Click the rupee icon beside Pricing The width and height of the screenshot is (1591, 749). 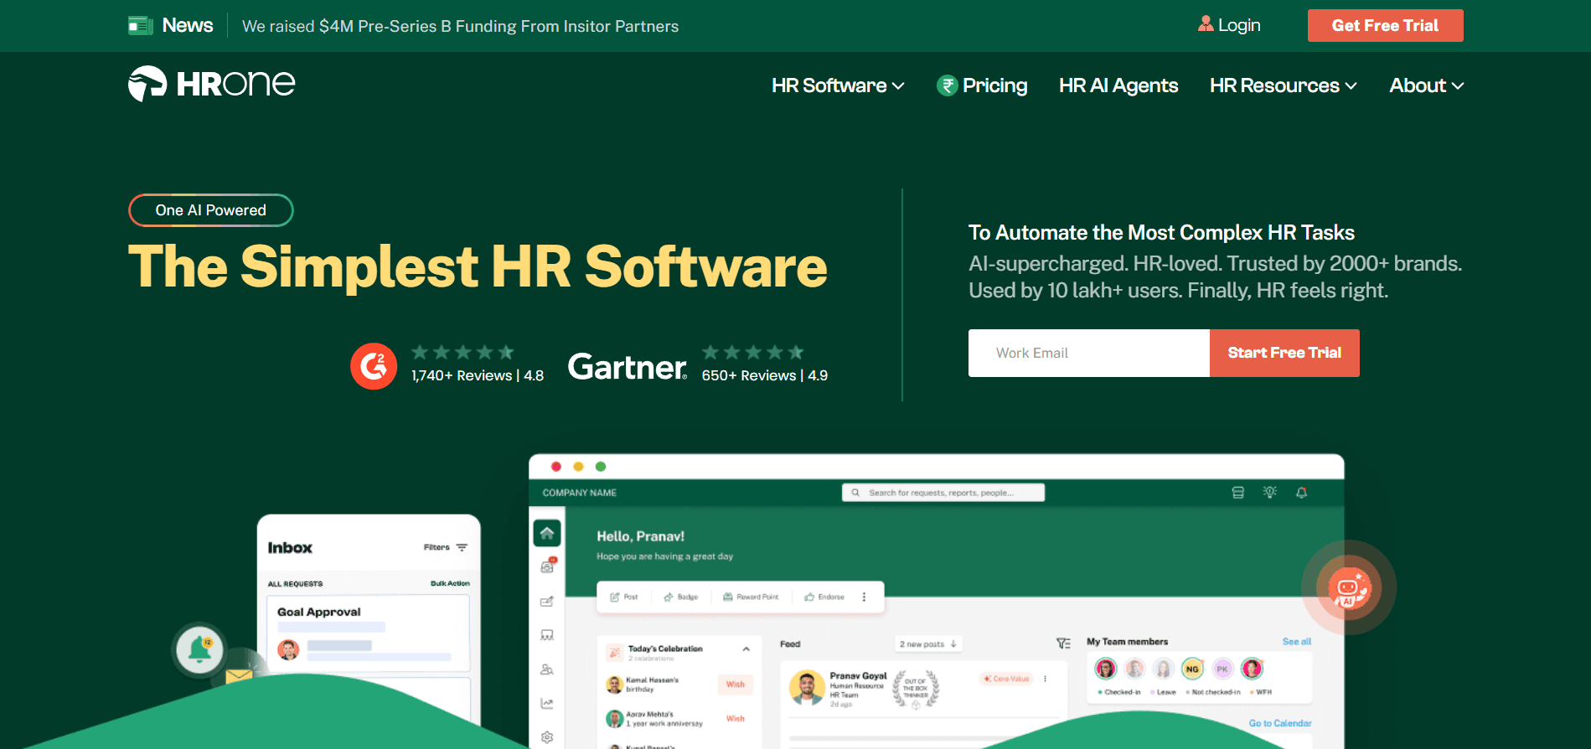947,85
